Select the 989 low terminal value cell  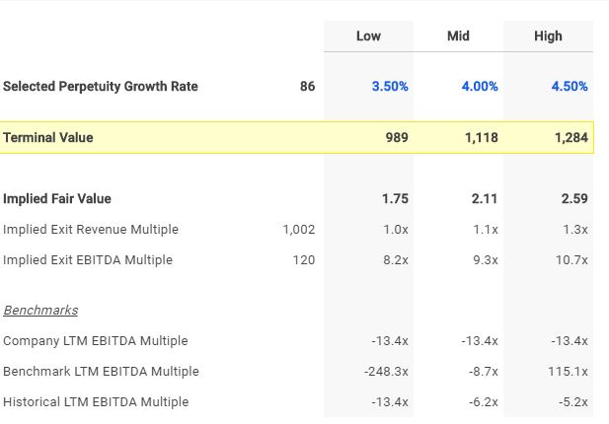click(x=397, y=138)
